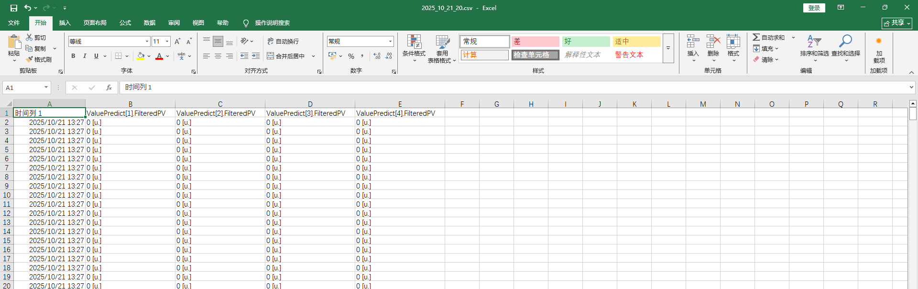Toggle center text horizontally
The width and height of the screenshot is (918, 289).
(x=218, y=56)
